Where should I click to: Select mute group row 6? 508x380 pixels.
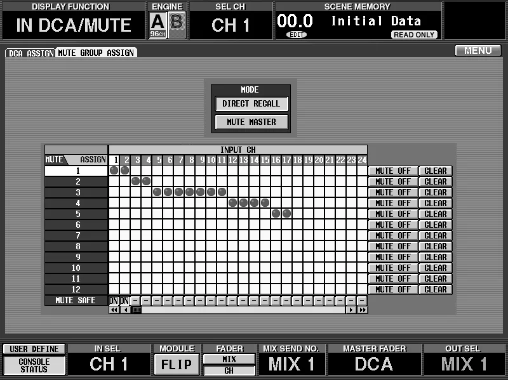76,225
